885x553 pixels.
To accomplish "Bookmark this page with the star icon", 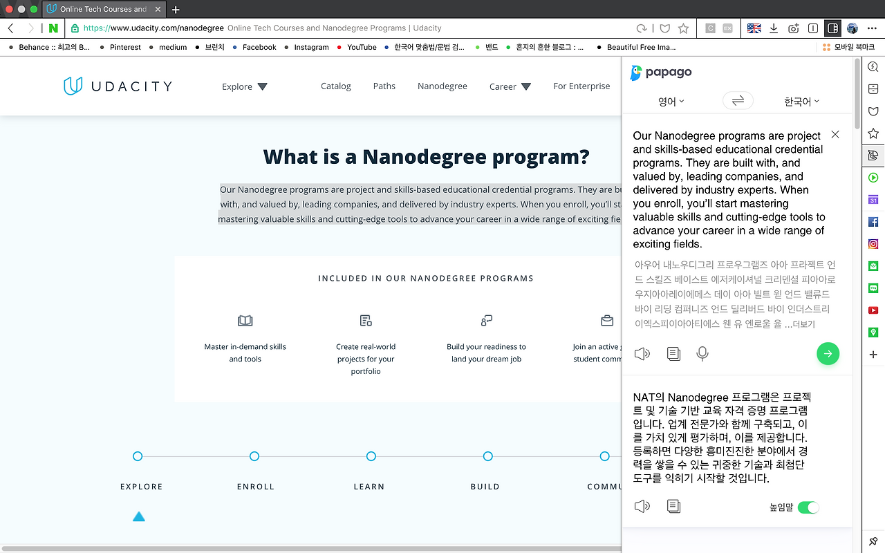I will pyautogui.click(x=684, y=28).
